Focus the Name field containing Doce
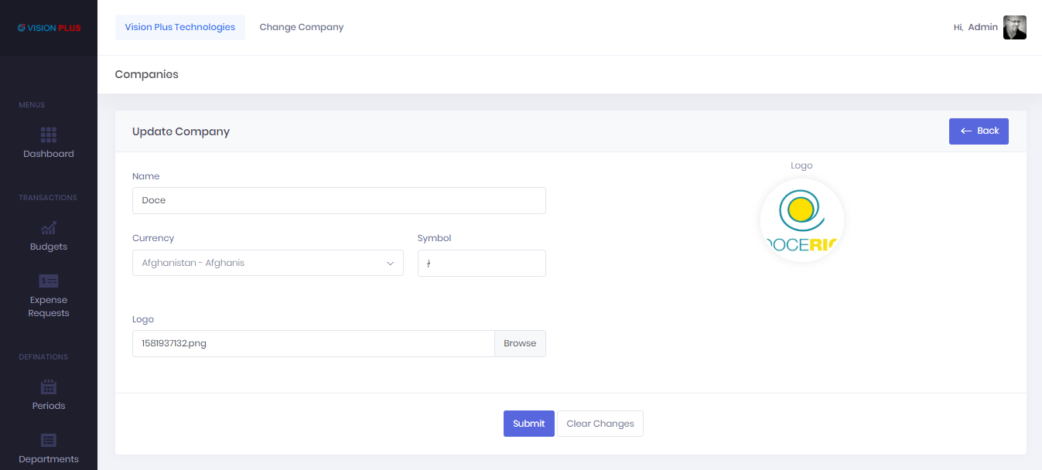Image resolution: width=1042 pixels, height=470 pixels. [x=339, y=200]
